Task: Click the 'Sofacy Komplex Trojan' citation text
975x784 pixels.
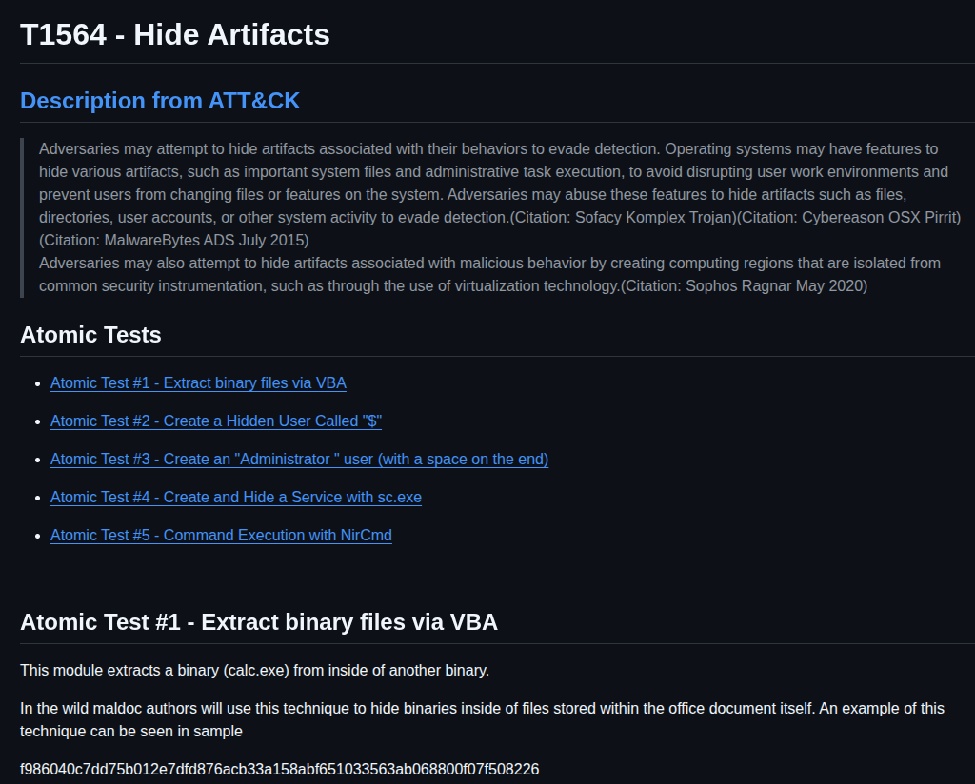Action: click(x=654, y=217)
